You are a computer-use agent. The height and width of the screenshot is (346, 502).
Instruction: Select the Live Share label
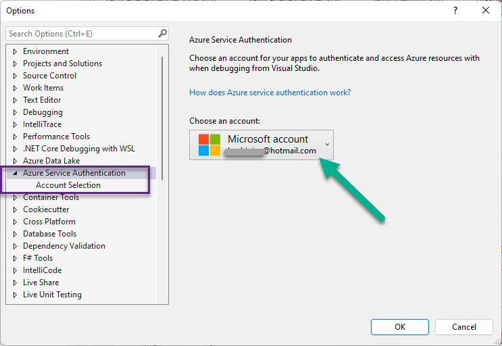(x=41, y=282)
